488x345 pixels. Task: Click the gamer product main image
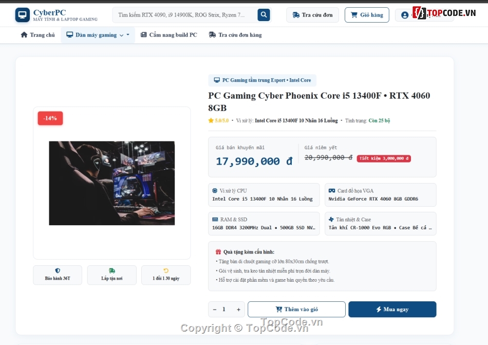pyautogui.click(x=112, y=183)
